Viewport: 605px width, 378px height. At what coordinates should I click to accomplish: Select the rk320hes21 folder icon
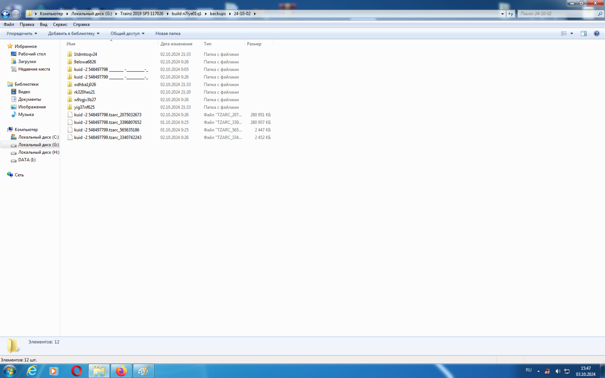coord(70,92)
